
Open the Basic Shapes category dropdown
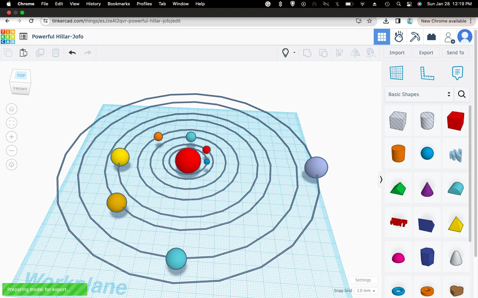[419, 94]
